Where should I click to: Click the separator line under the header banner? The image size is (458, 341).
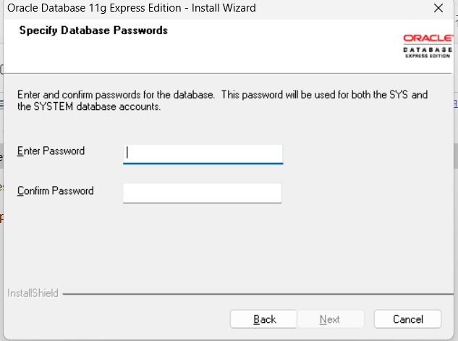tap(217, 72)
